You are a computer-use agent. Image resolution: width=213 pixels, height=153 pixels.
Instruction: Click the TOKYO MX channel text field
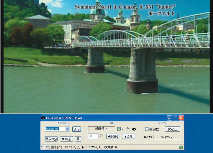(x=55, y=129)
